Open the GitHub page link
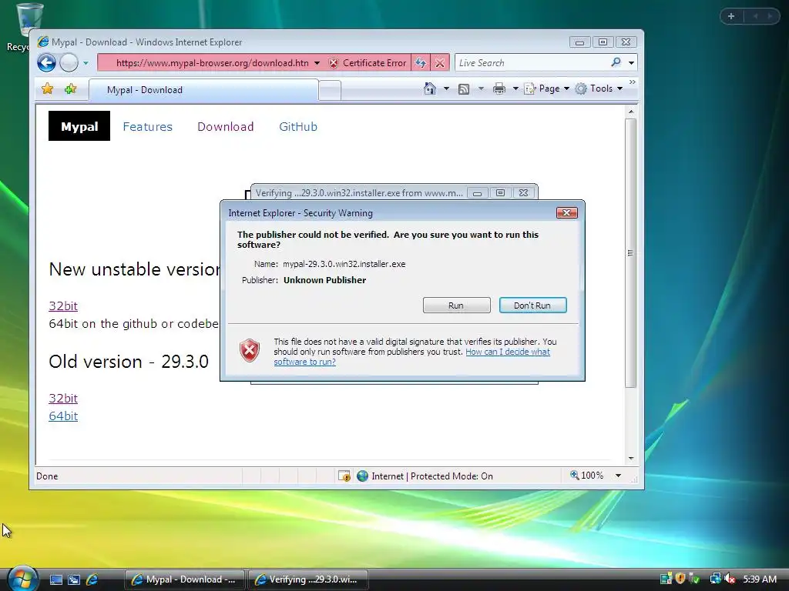The image size is (789, 591). (298, 127)
